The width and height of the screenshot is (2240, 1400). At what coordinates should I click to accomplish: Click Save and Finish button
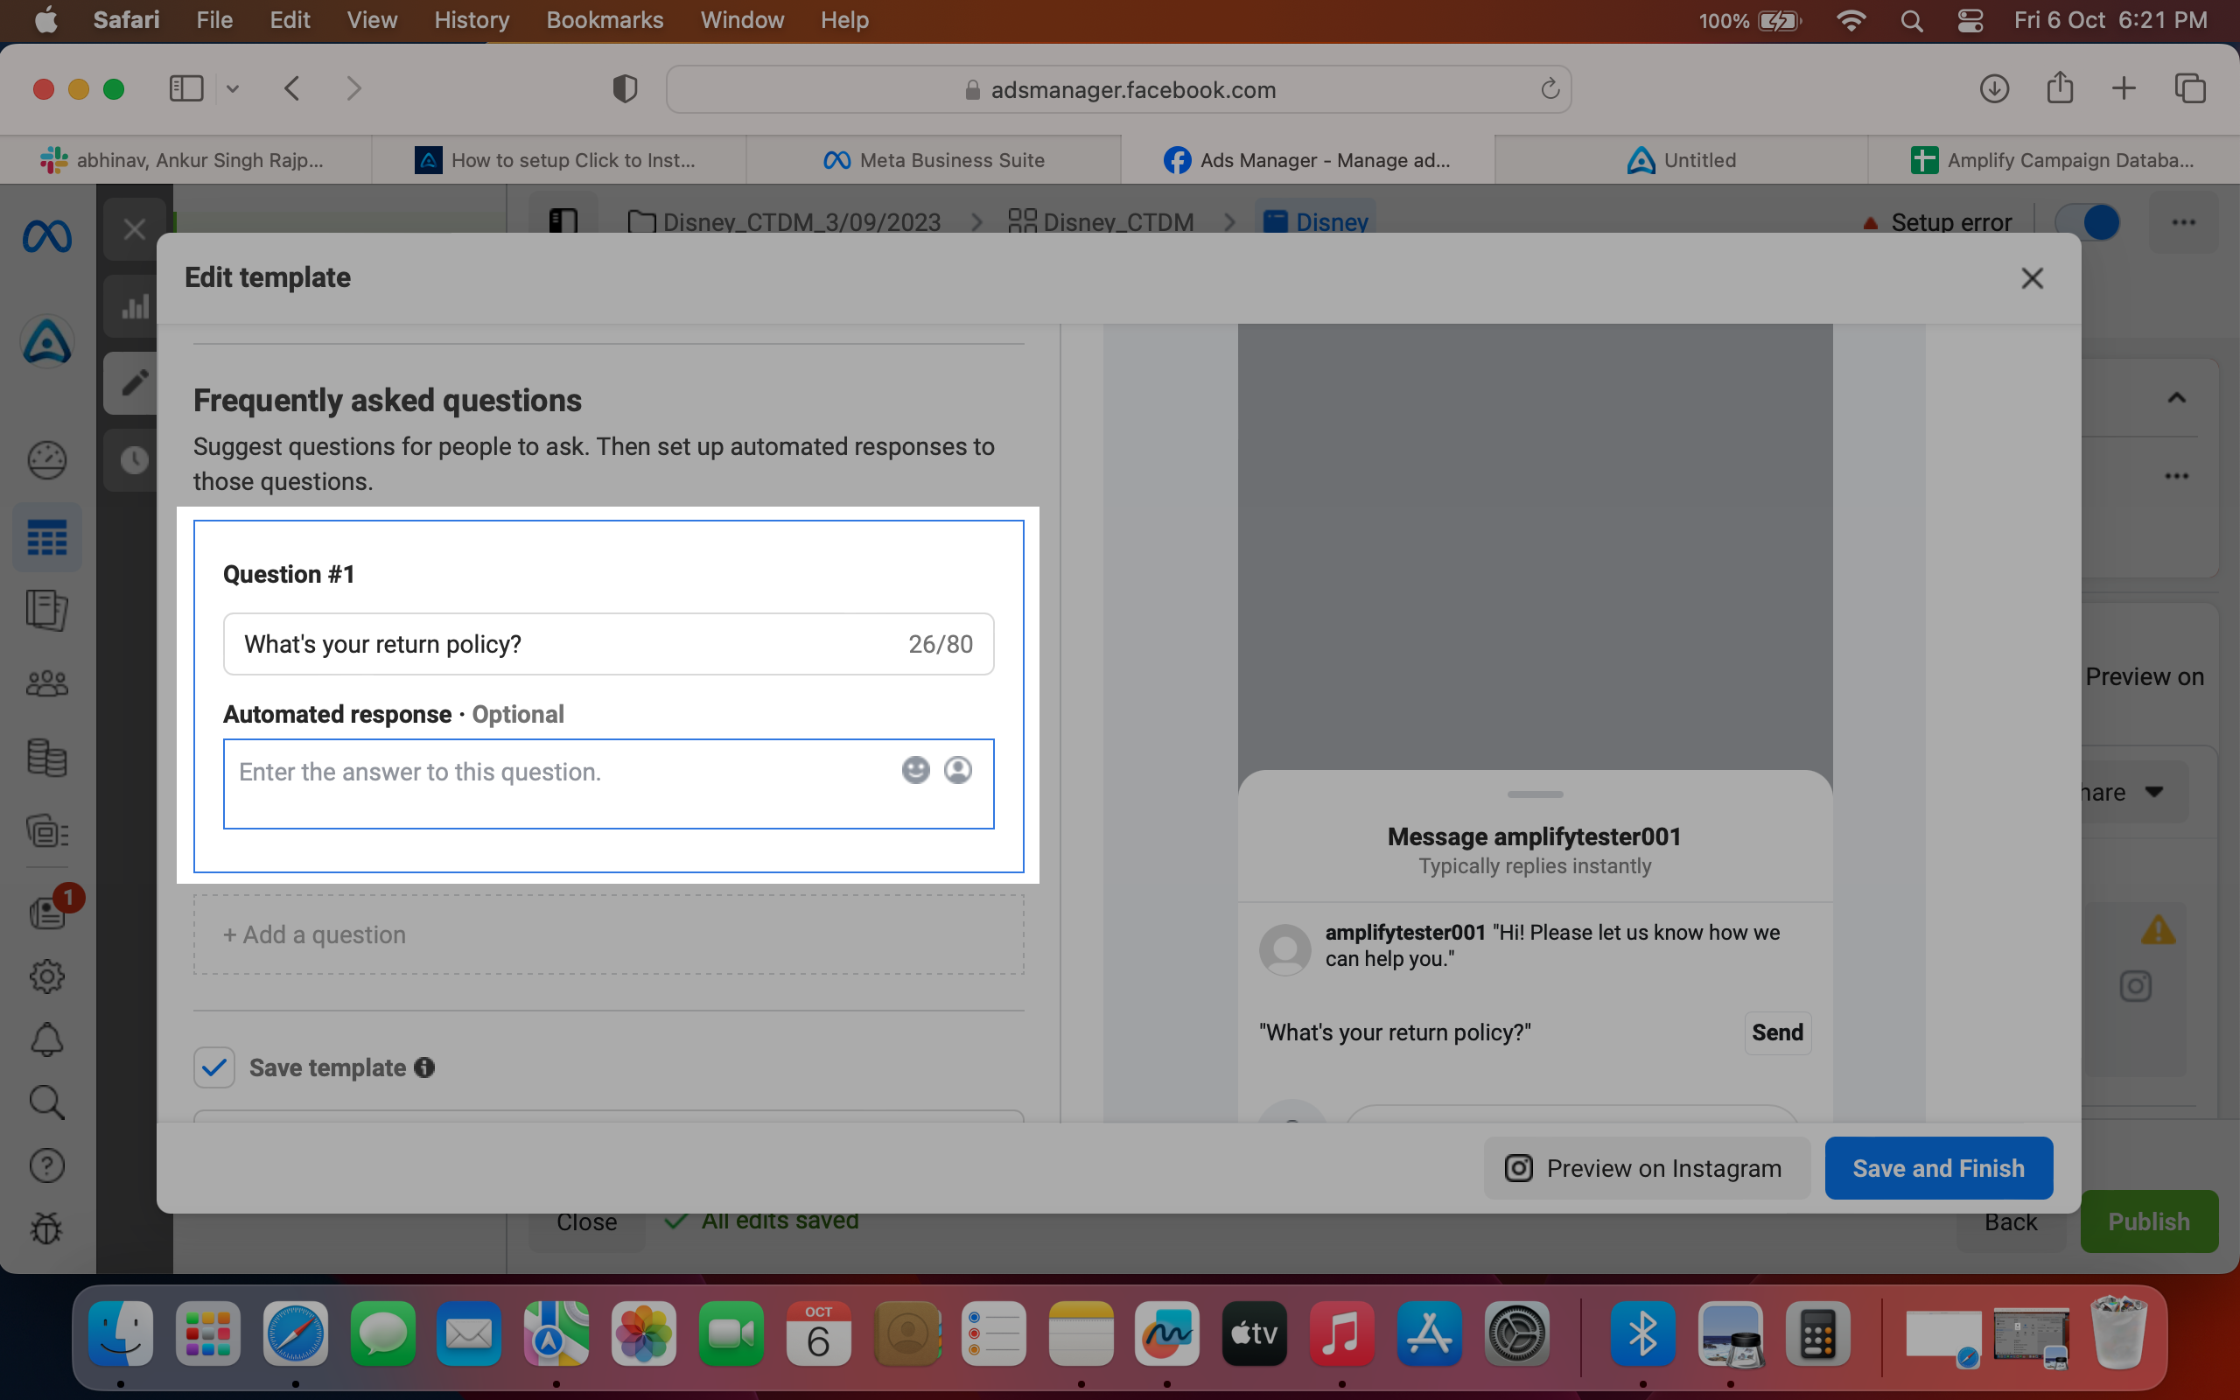point(1938,1168)
